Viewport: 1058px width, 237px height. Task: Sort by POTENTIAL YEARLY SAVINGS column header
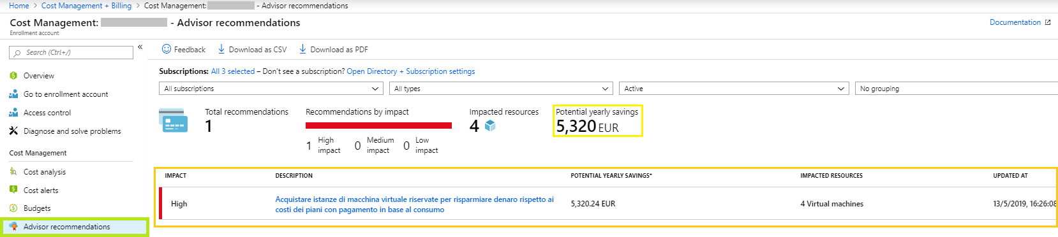click(x=611, y=176)
